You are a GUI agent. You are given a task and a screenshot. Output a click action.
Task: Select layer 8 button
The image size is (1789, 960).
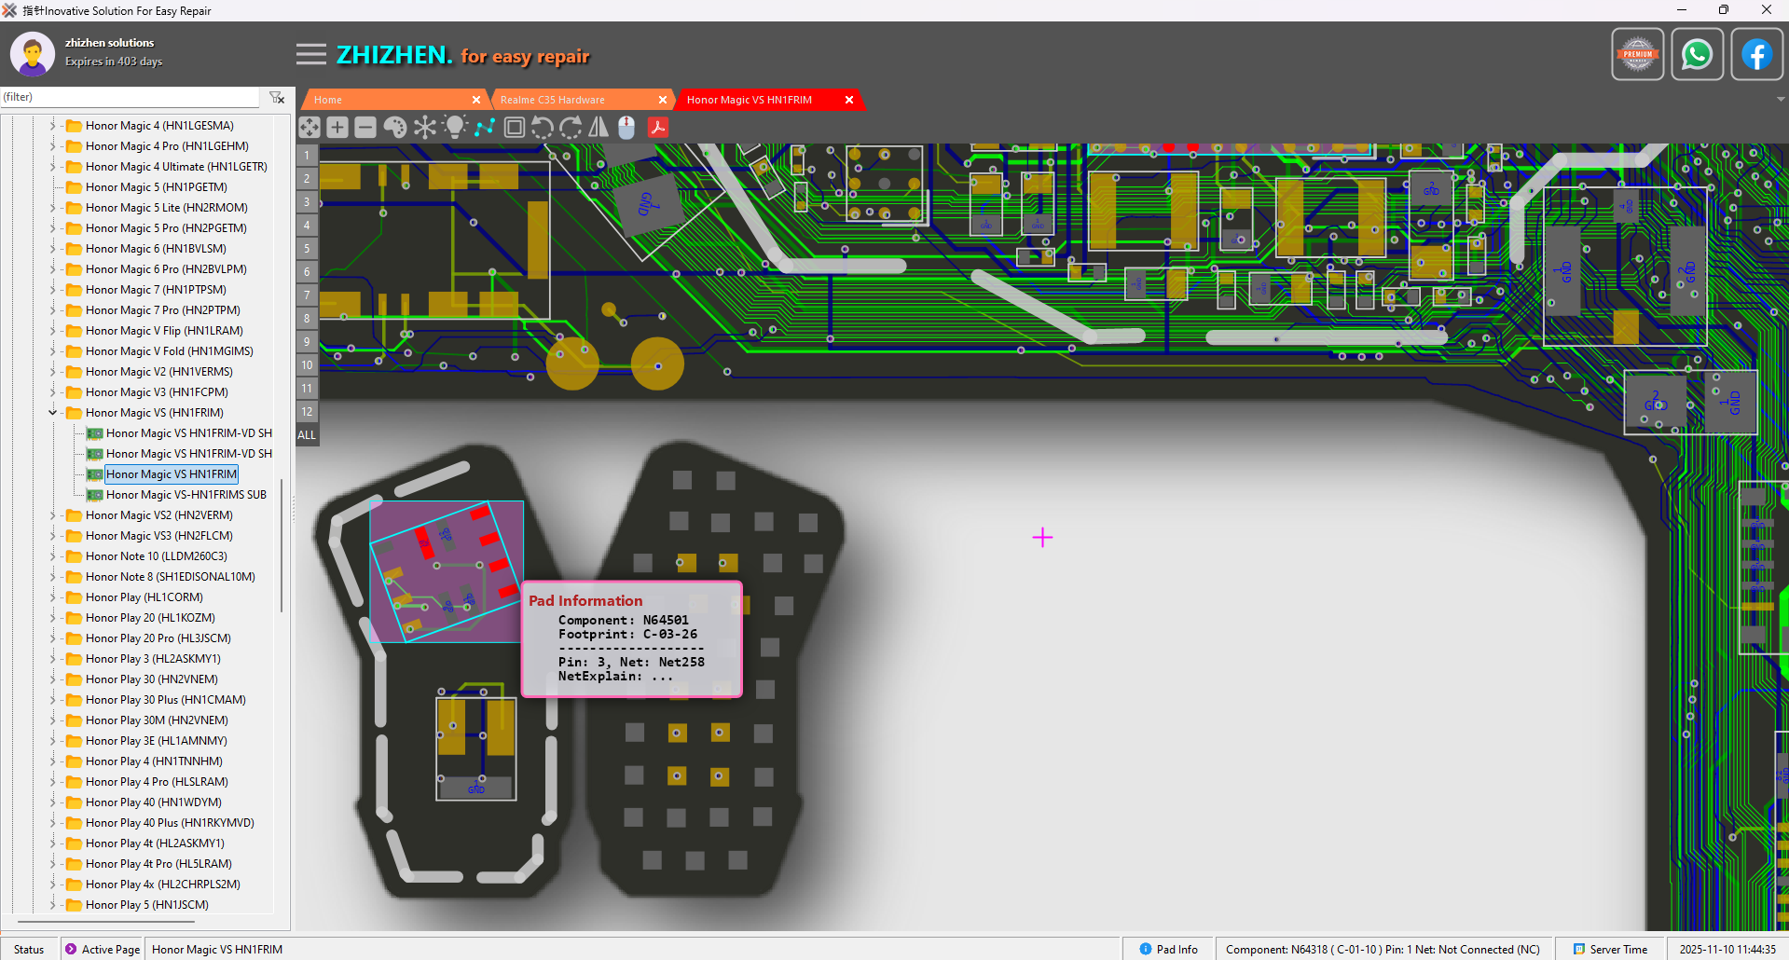pyautogui.click(x=307, y=319)
